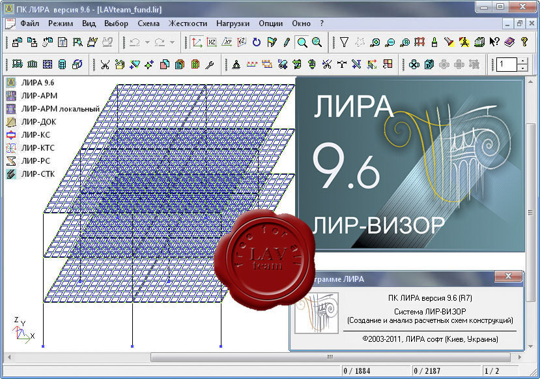Click the yellow question mark icon

pos(524,42)
